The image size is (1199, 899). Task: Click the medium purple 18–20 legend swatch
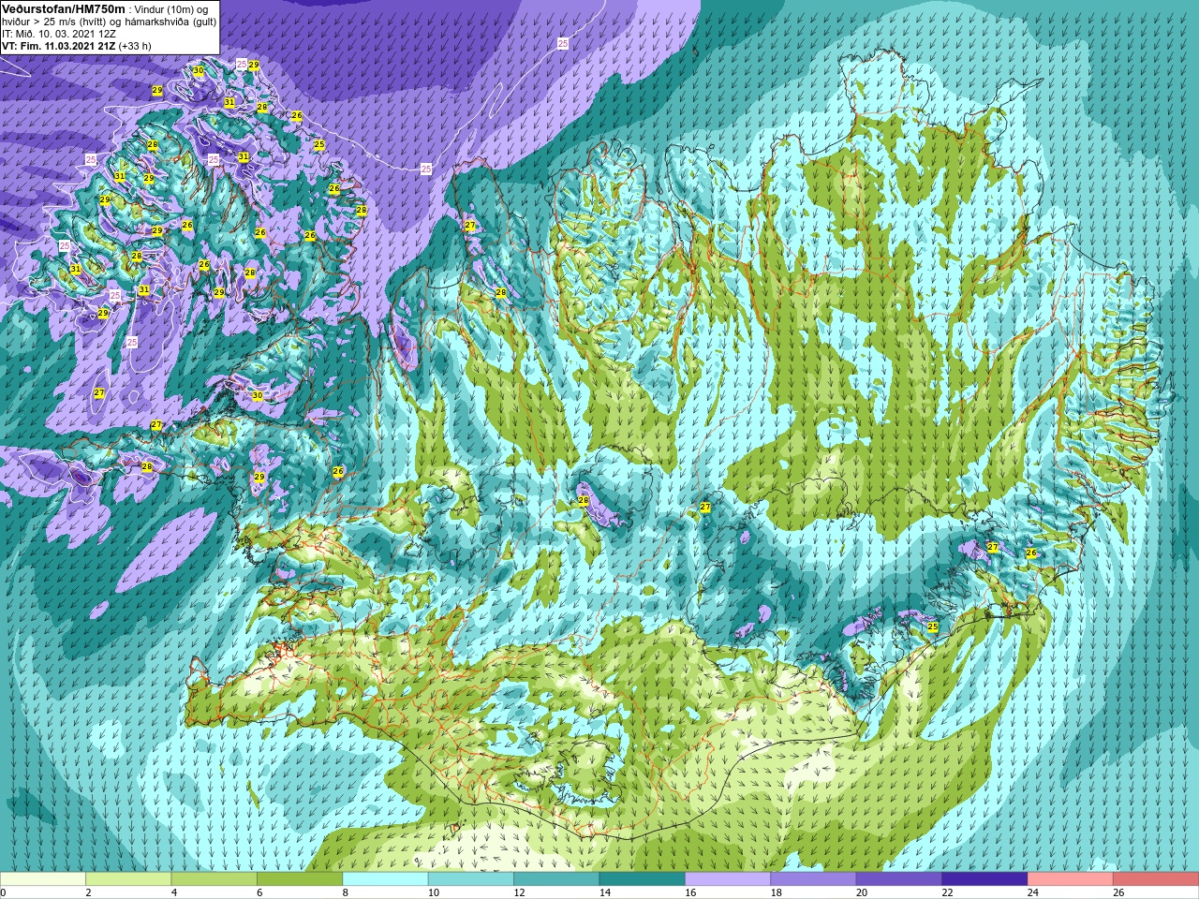tap(813, 879)
